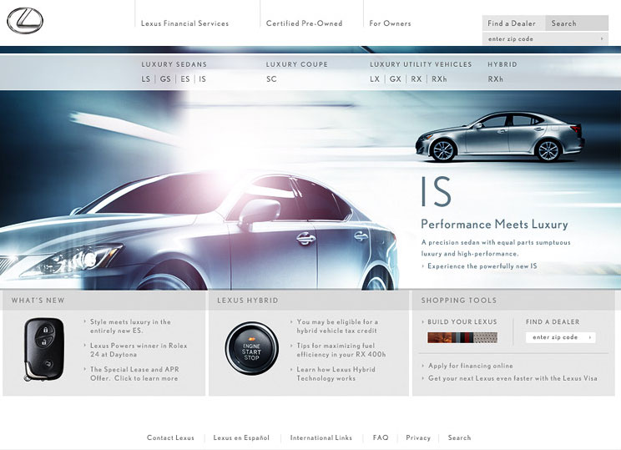Open the Certified Pre-Owned menu
The image size is (621, 450).
pyautogui.click(x=304, y=23)
